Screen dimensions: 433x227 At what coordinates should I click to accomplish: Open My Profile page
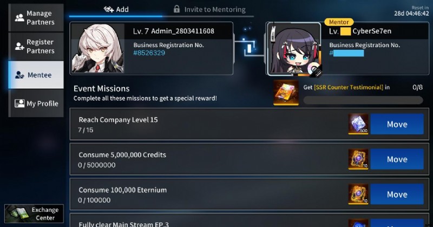[36, 103]
